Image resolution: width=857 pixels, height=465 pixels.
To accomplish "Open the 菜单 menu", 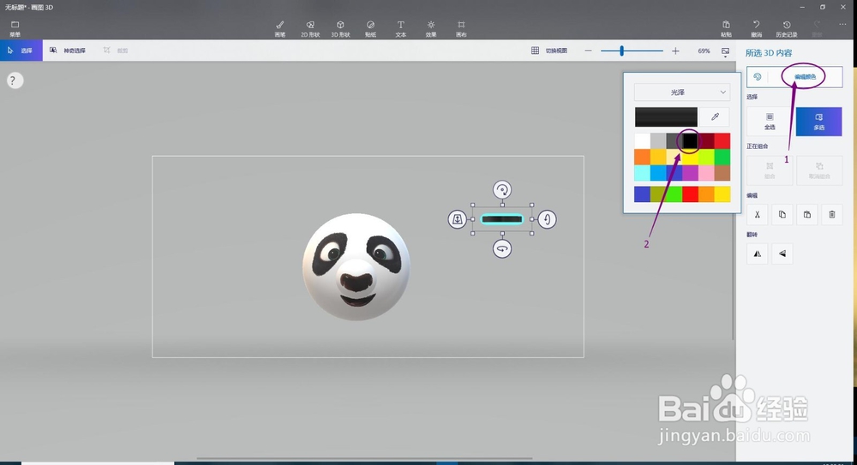I will [x=15, y=29].
